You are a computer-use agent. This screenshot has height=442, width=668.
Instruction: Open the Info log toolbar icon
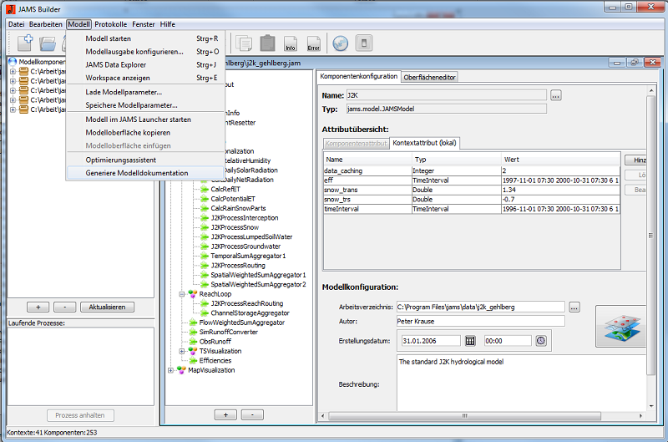pos(291,43)
